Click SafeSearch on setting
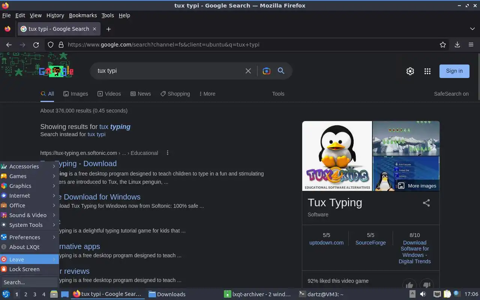This screenshot has height=300, width=480. click(x=451, y=94)
